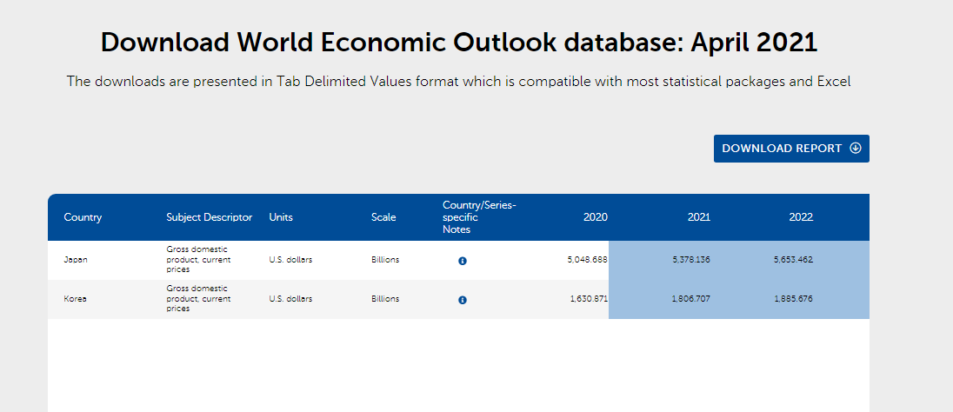This screenshot has width=953, height=412.
Task: Click the 2022 column header
Action: tap(801, 217)
